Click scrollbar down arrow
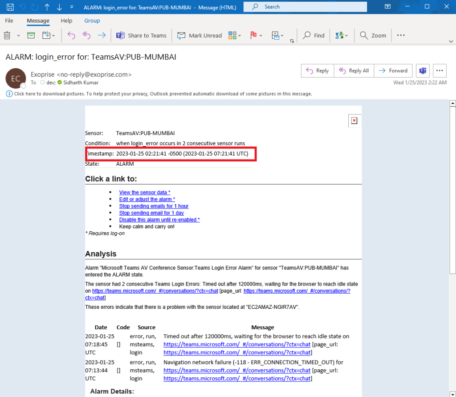Viewport: 456px width, 397px height. point(452,394)
